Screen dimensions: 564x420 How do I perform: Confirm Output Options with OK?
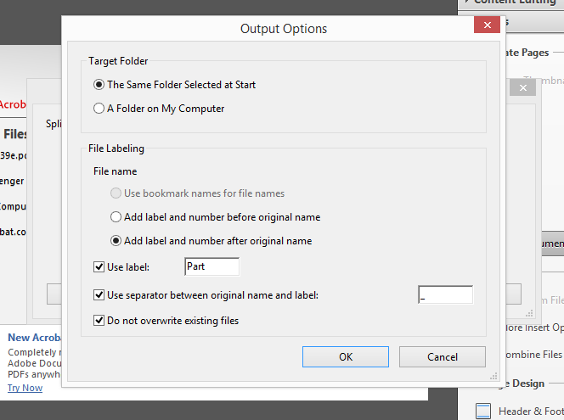click(x=346, y=356)
